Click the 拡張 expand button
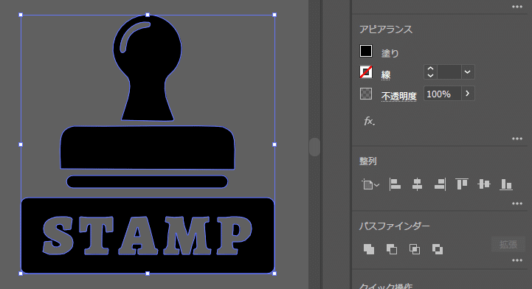 click(x=508, y=244)
